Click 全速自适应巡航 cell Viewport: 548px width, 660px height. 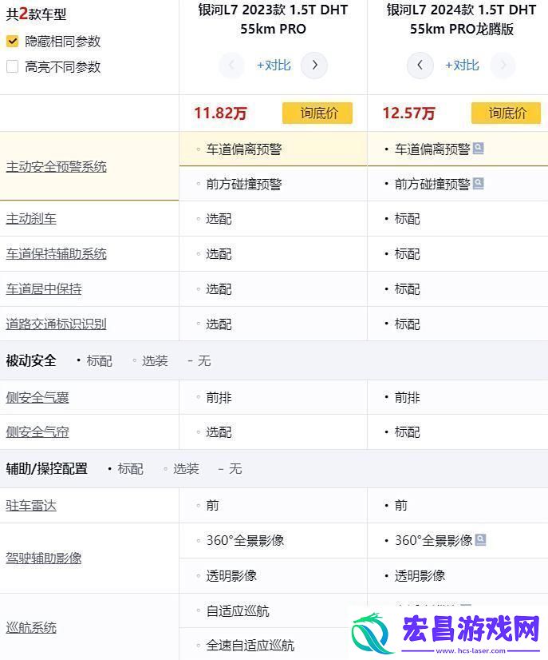[x=250, y=646]
